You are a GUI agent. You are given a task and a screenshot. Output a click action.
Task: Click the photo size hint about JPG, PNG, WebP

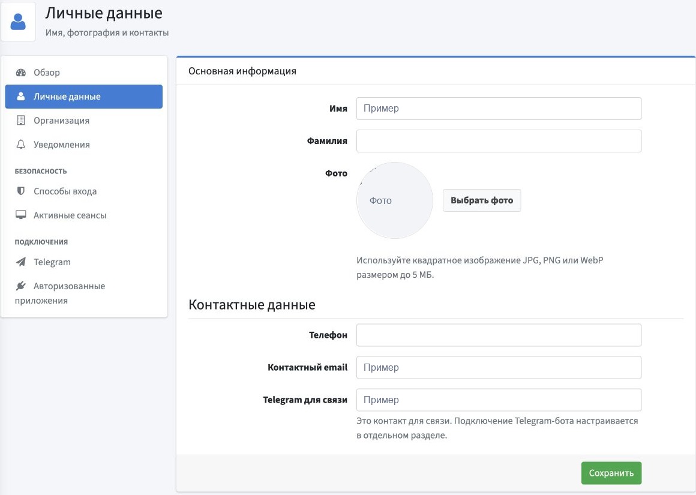click(480, 267)
